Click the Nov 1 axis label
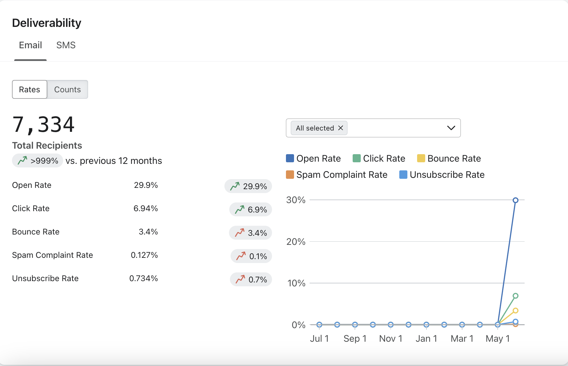The image size is (568, 366). [391, 338]
